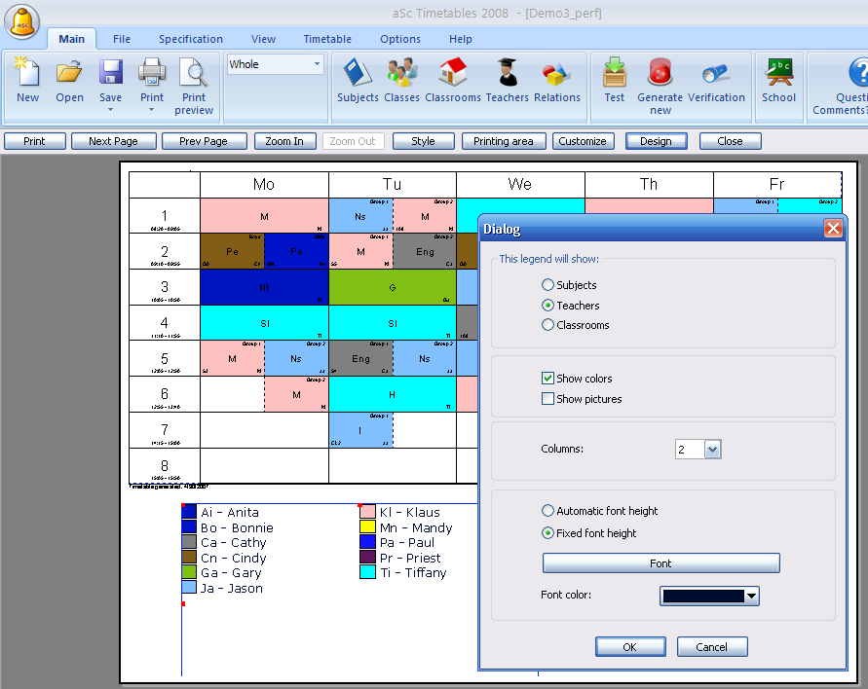Enable the Show pictures checkbox

pos(548,399)
